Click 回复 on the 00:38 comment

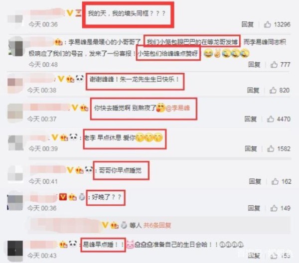[x=253, y=90]
